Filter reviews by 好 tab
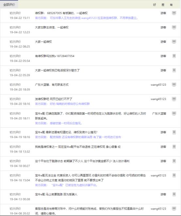 point(155,5)
